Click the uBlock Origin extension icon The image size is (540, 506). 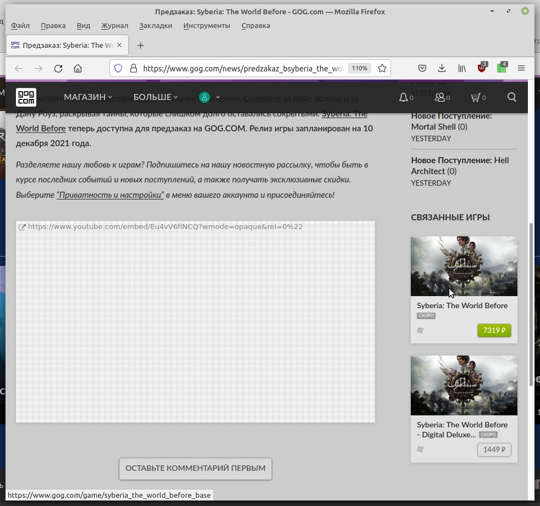coord(482,68)
